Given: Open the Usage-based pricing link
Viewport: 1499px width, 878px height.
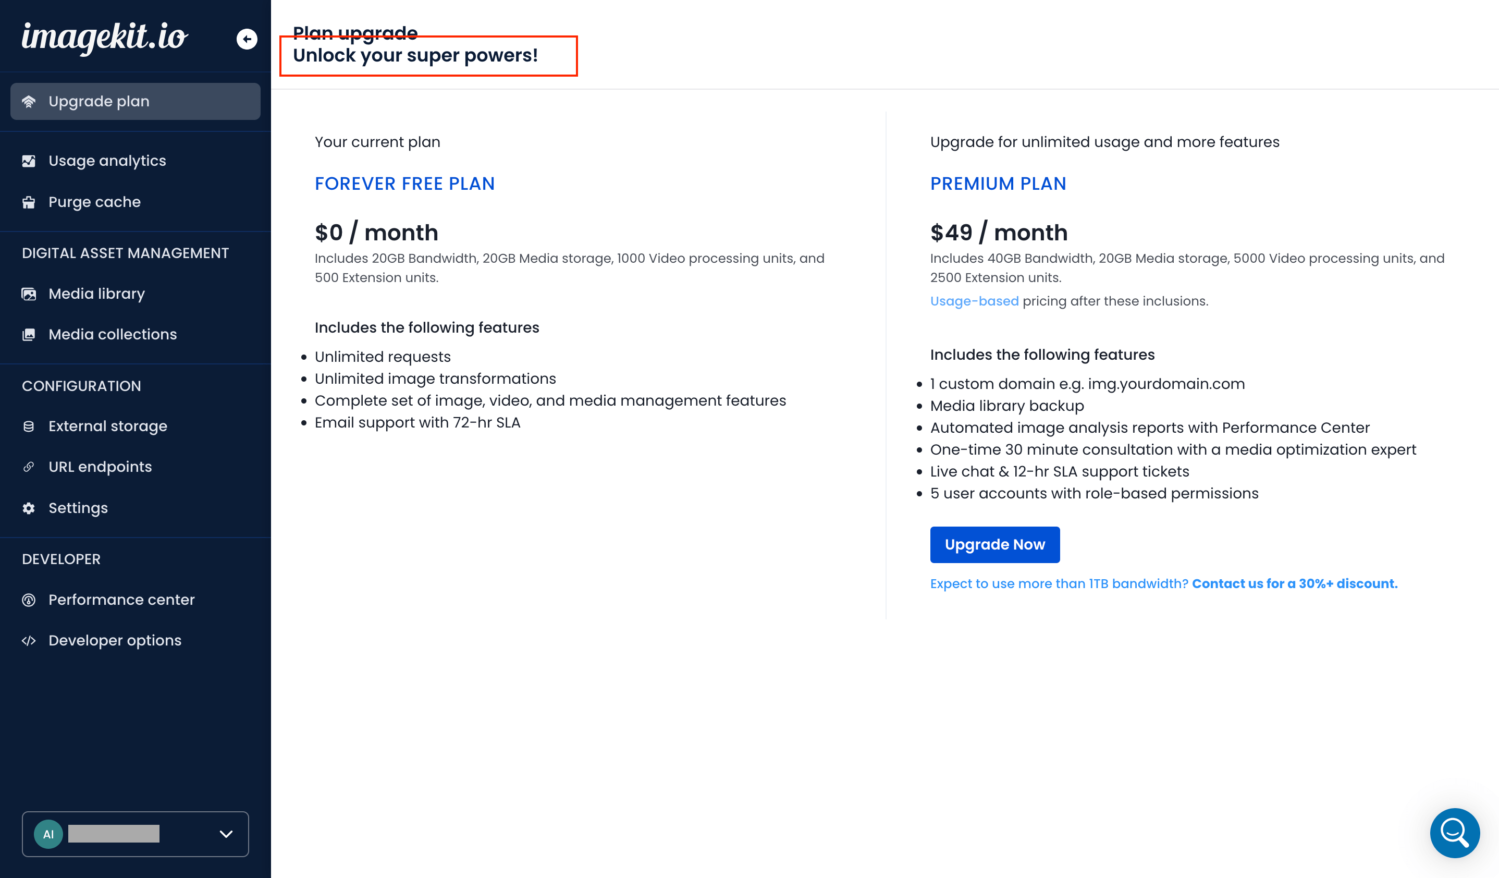Looking at the screenshot, I should click(x=974, y=301).
